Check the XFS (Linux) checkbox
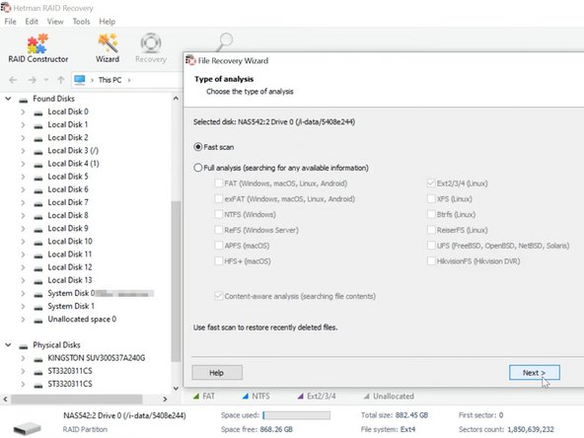The image size is (584, 438). tap(431, 199)
